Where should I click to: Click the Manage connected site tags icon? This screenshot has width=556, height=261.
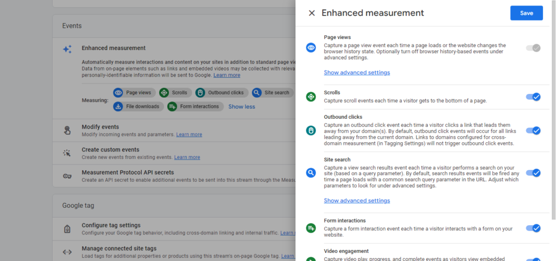[67, 252]
